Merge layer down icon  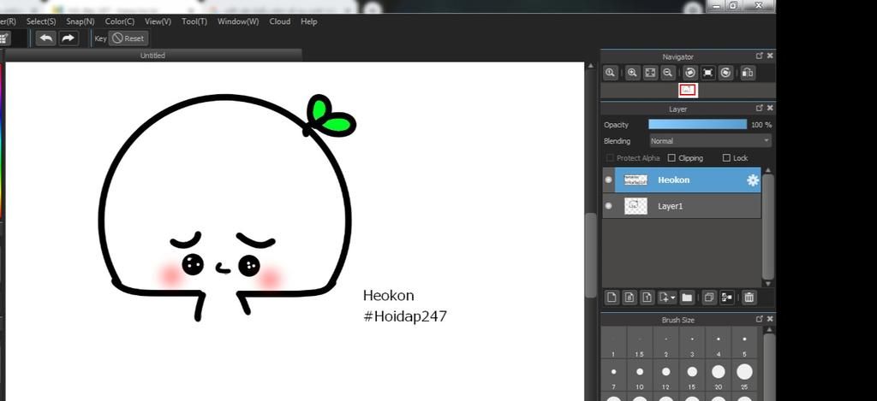pos(726,298)
